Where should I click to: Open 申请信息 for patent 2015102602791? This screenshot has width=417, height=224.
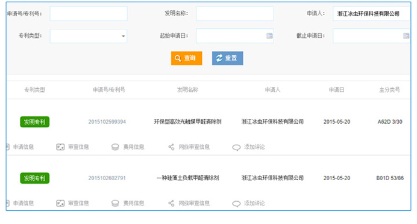tap(24, 204)
